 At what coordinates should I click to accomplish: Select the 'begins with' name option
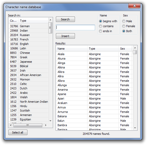pyautogui.click(x=108, y=21)
